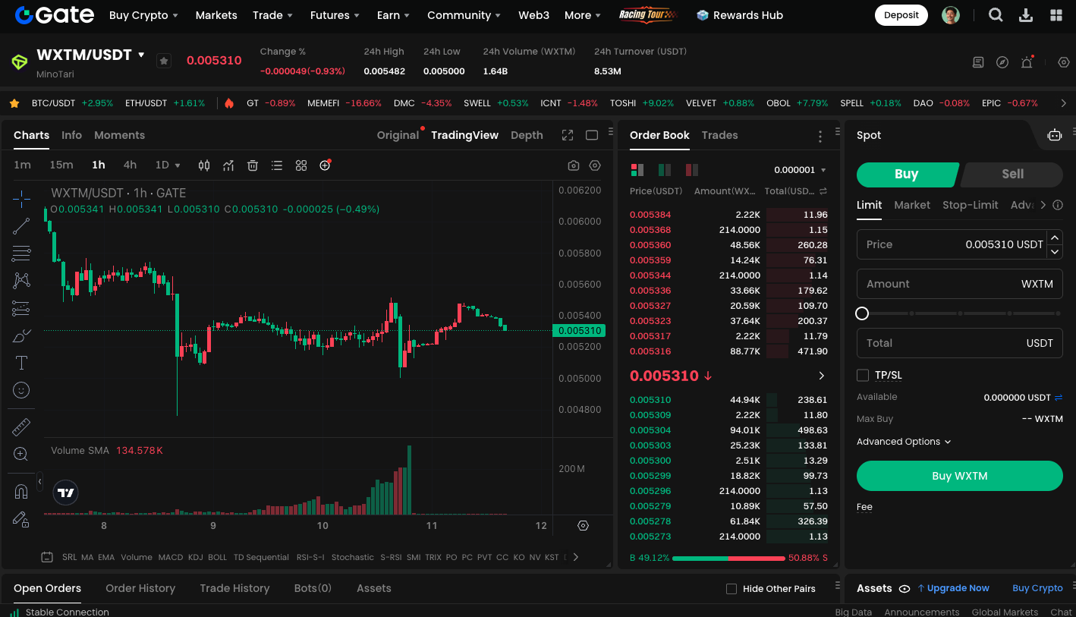Viewport: 1076px width, 617px height.
Task: Select the brush drawing tool
Action: 21,335
